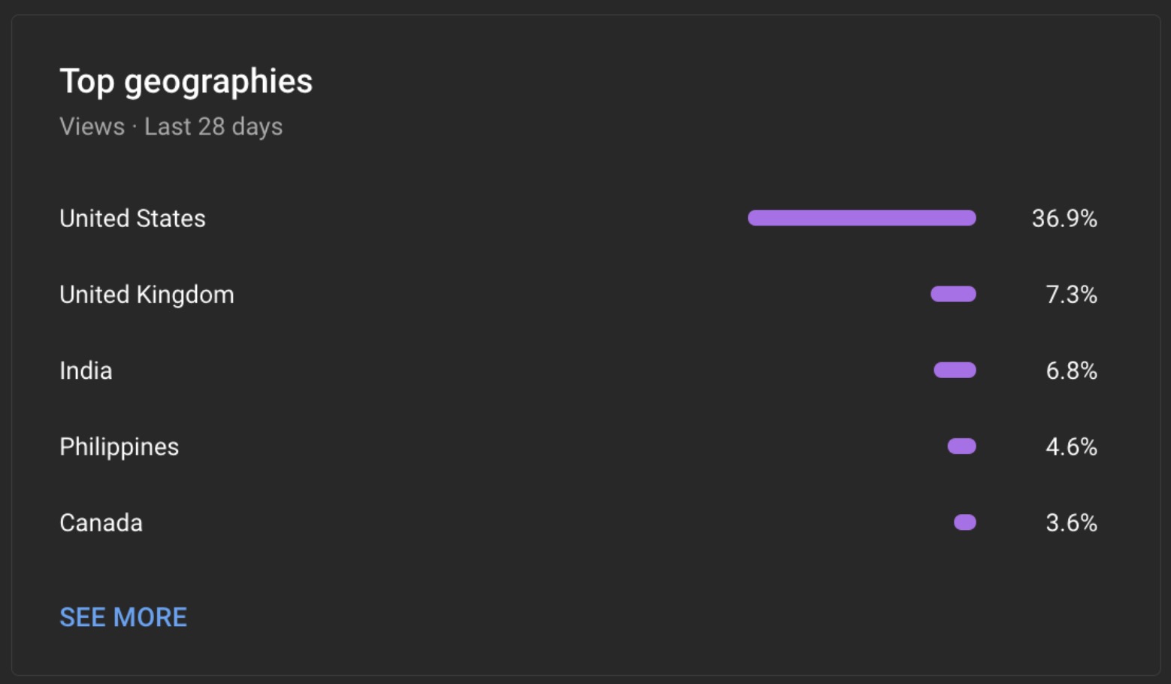Click the Views · Last 28 days subtitle
The width and height of the screenshot is (1171, 684).
click(171, 126)
